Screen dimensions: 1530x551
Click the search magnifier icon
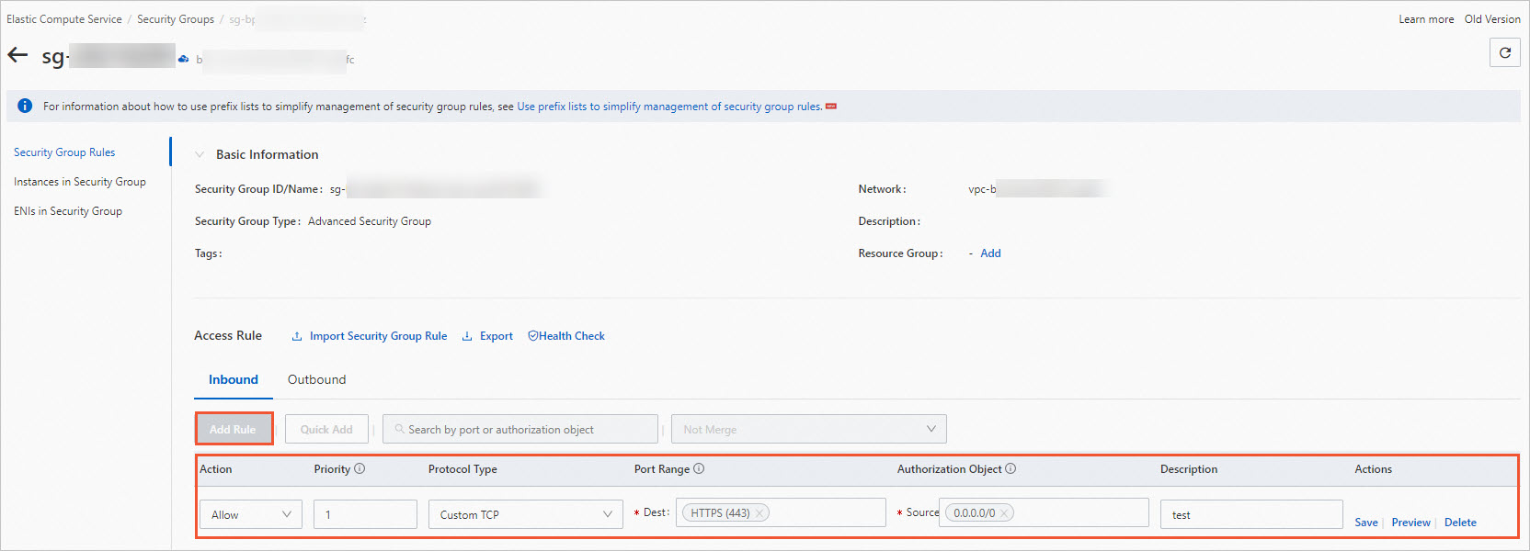(399, 429)
